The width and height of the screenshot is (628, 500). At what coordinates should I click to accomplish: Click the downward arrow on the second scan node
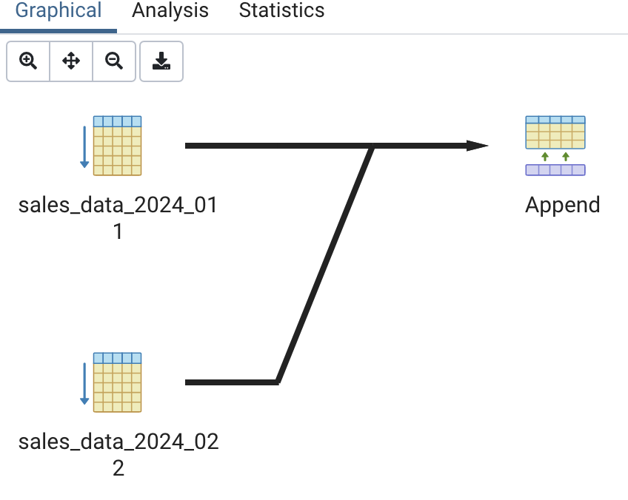(84, 382)
